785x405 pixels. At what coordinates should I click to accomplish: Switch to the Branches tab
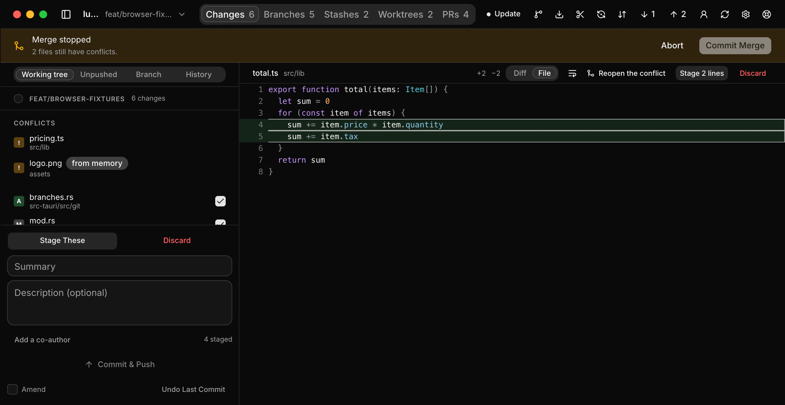point(289,14)
